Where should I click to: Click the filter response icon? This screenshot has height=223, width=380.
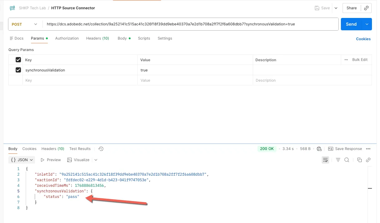pos(338,160)
